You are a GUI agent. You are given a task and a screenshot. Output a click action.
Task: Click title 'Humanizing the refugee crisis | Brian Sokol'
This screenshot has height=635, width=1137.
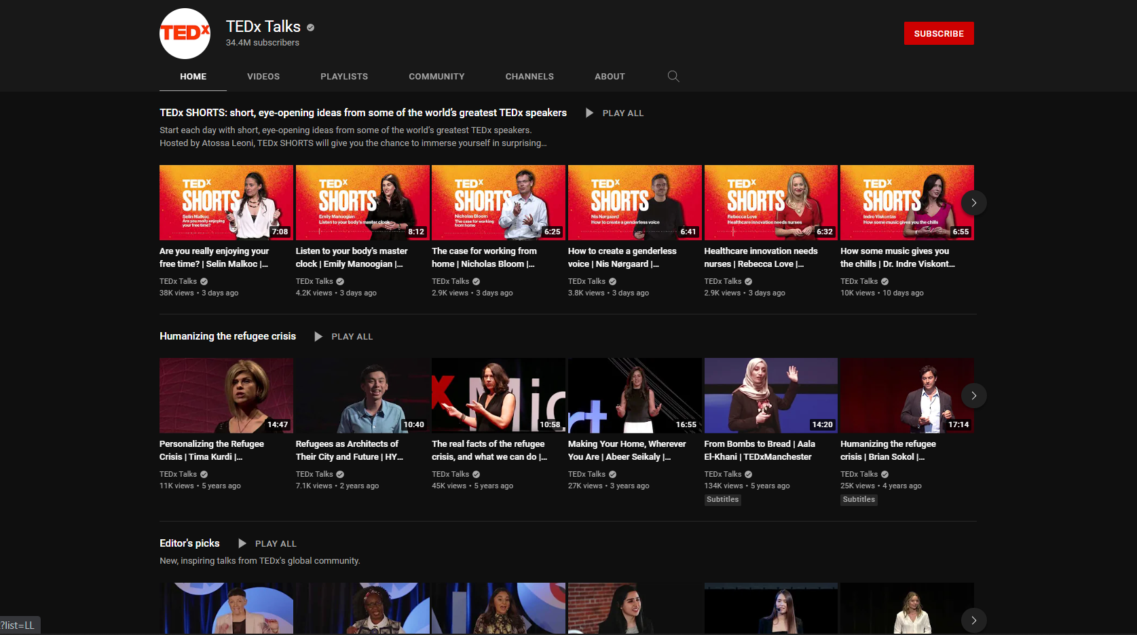(x=888, y=450)
